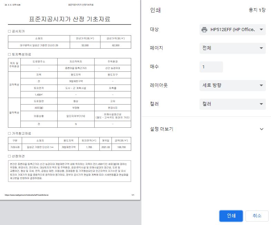The height and width of the screenshot is (225, 271).
Task: Click the 공시지가 checkbox marker in preview
Action: (x=9, y=31)
